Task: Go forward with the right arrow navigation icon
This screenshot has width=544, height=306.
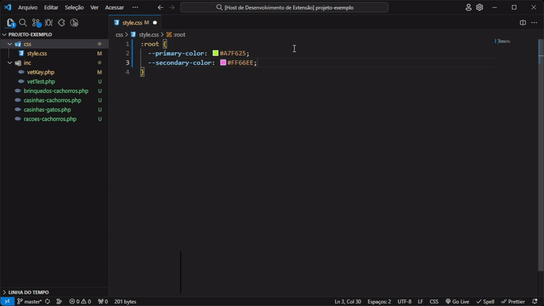Action: pos(172,7)
